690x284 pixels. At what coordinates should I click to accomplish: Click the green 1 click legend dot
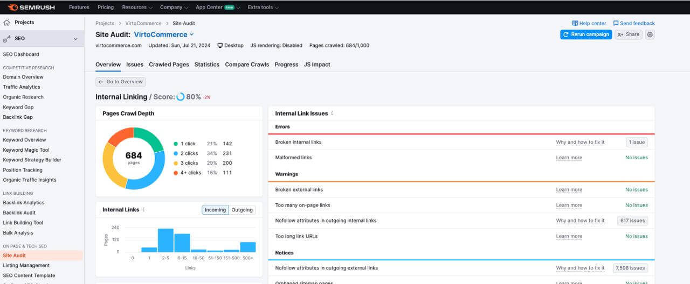pyautogui.click(x=176, y=144)
